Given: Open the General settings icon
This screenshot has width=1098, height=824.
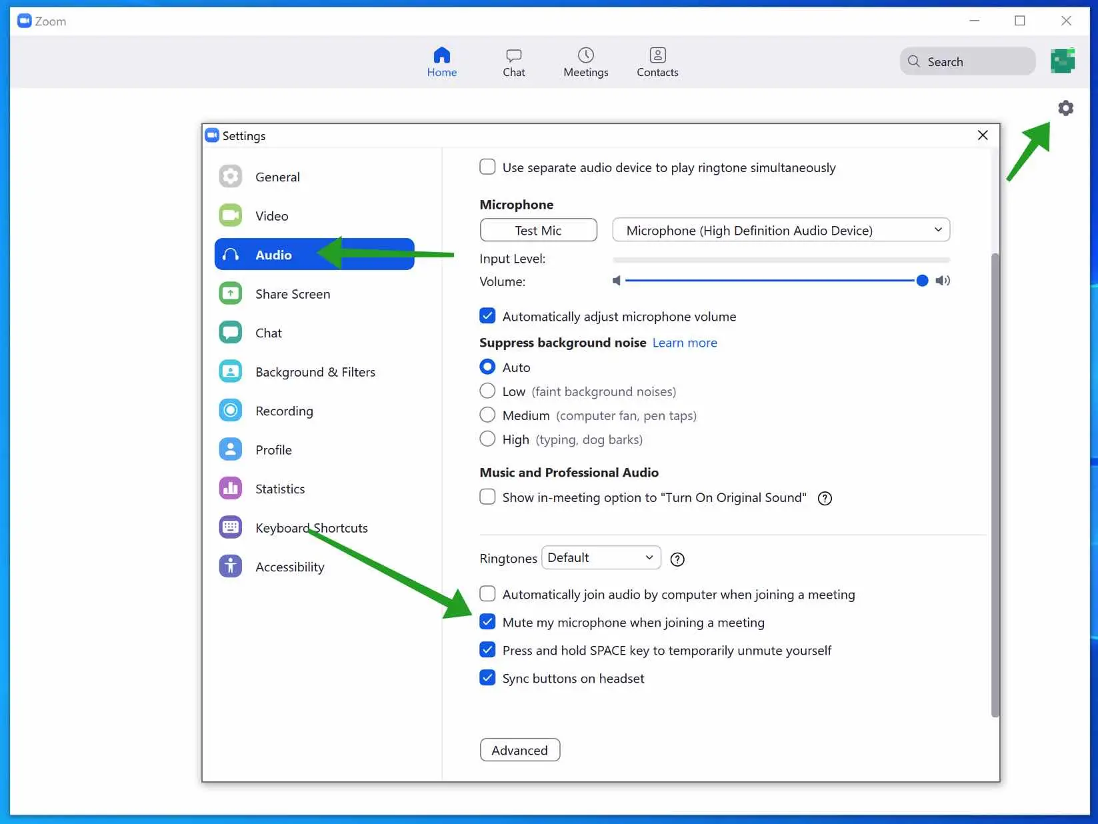Looking at the screenshot, I should pyautogui.click(x=231, y=177).
